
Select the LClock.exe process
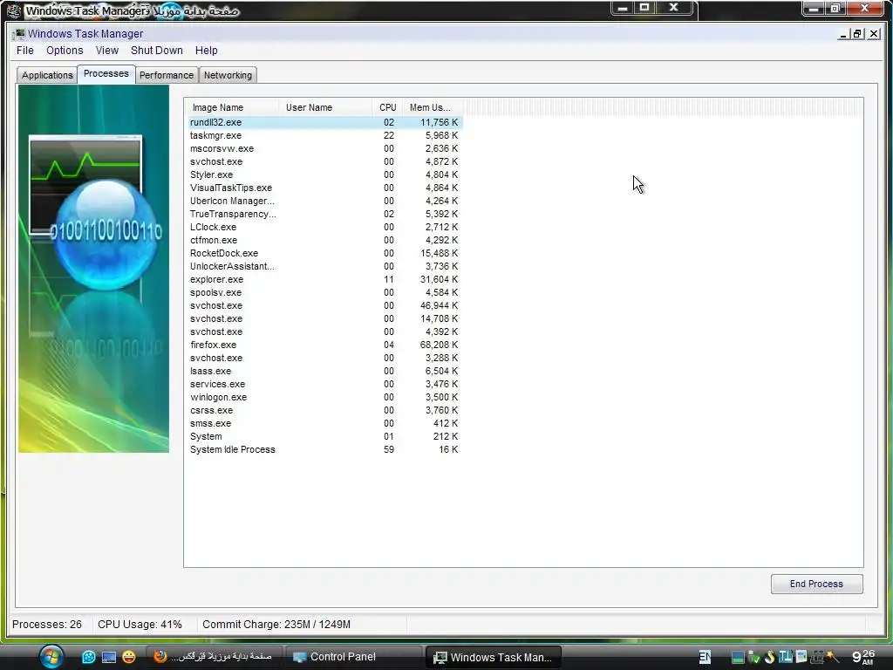coord(325,228)
